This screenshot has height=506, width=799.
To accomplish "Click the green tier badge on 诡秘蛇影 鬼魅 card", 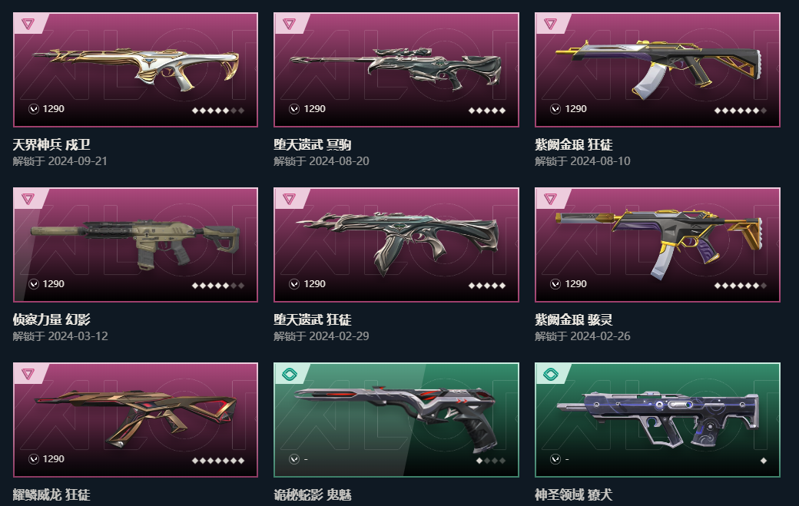I will (x=290, y=375).
